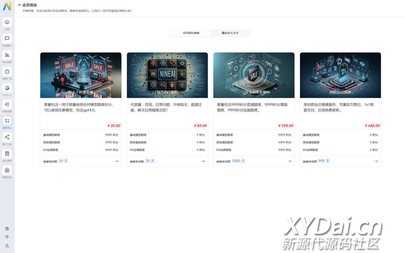Click the 会员中心 shopping cart icon
Screen dimensions: 405x253
pos(7,121)
